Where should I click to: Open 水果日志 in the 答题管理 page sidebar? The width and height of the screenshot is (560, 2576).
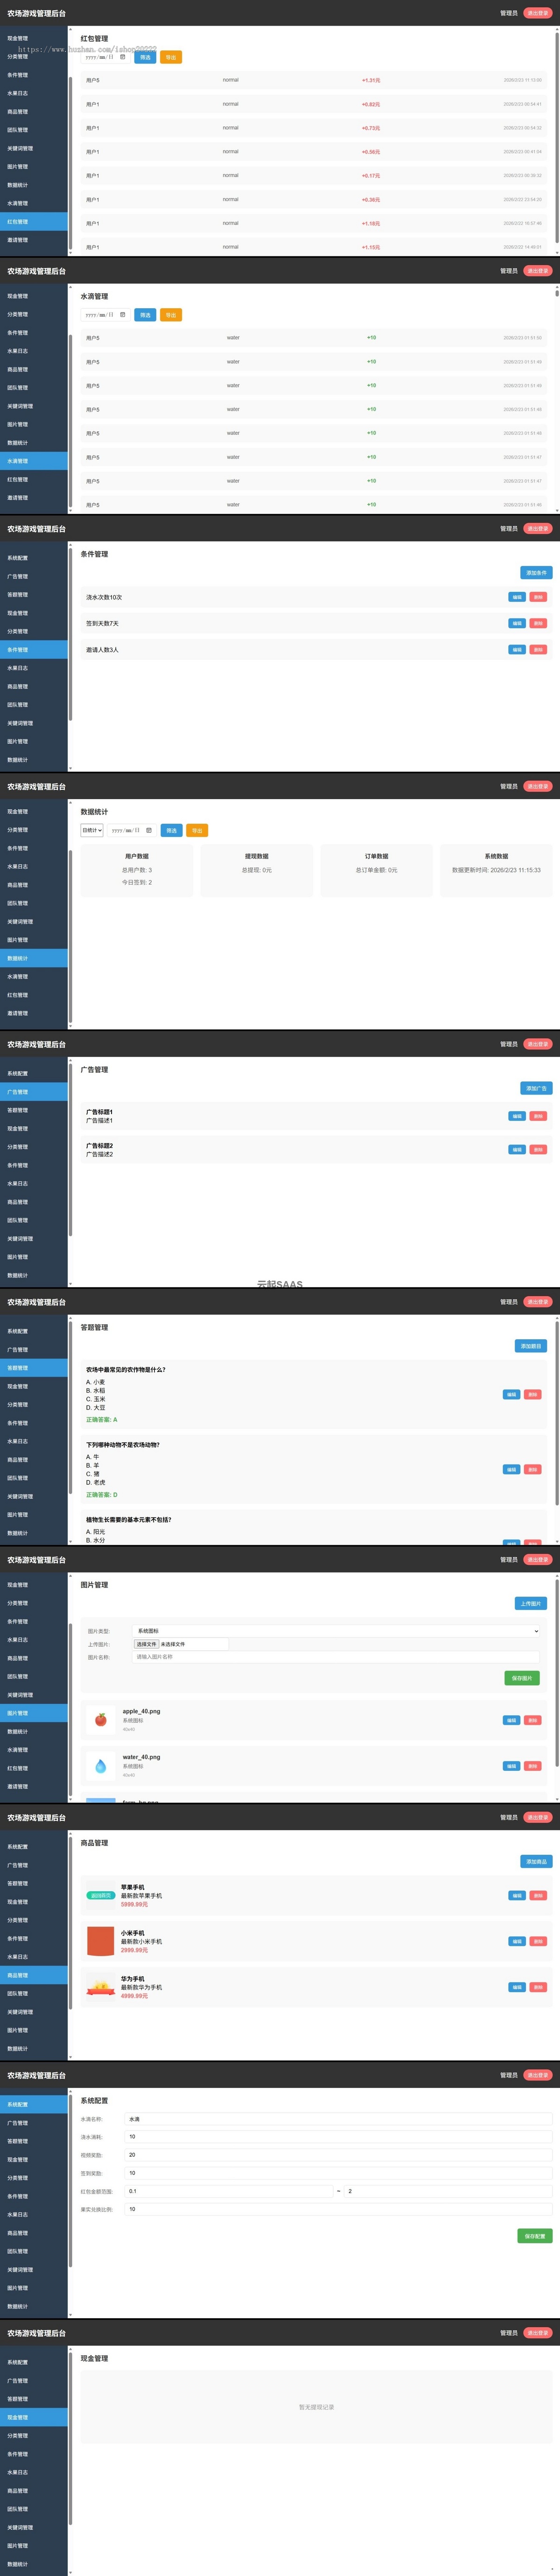click(34, 1441)
